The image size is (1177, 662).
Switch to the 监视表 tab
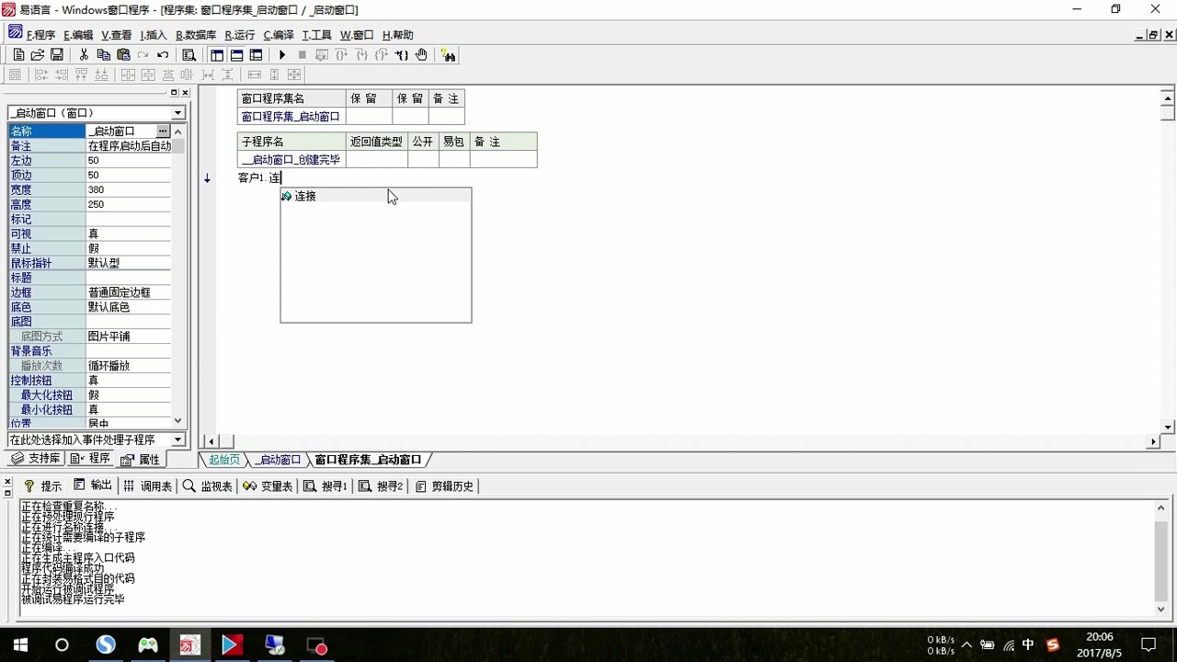coord(207,485)
